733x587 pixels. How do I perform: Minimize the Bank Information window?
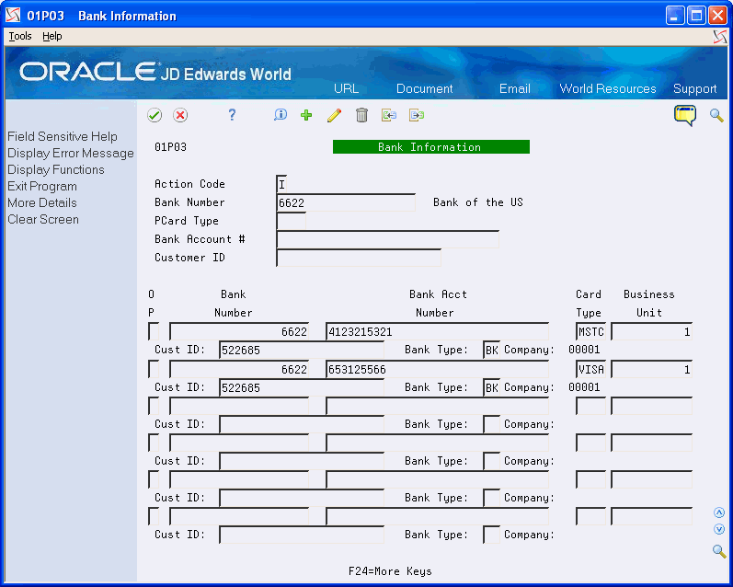pos(674,16)
